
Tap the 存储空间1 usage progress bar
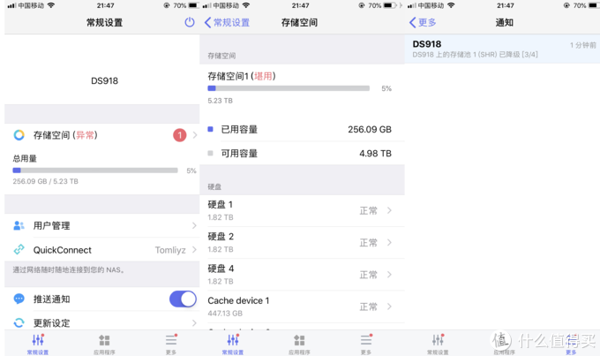pos(289,88)
